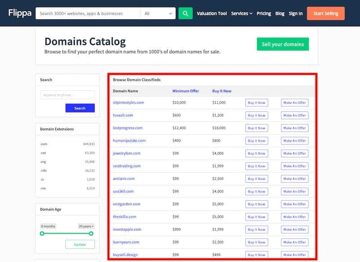Filter by .io domain extension
The width and height of the screenshot is (360, 262).
pyautogui.click(x=42, y=179)
